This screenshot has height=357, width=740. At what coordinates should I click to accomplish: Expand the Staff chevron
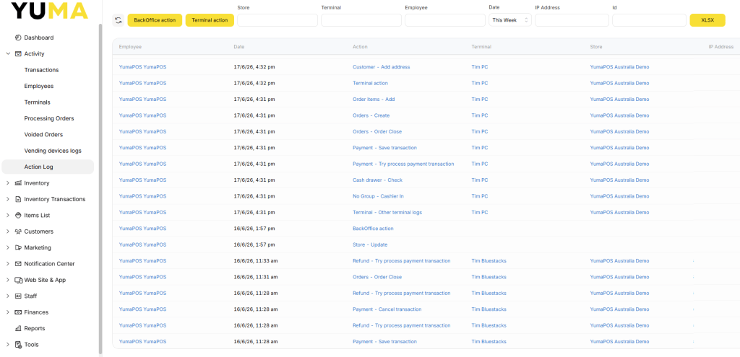coord(8,296)
